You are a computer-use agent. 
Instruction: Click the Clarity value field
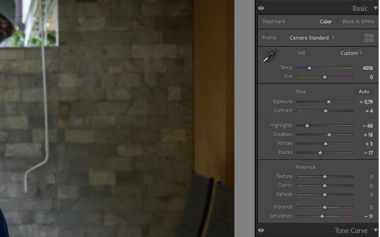(x=371, y=186)
